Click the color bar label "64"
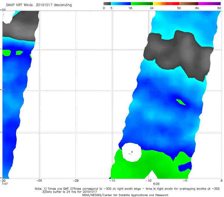Screen dimensions: 224x197 click(x=197, y=8)
